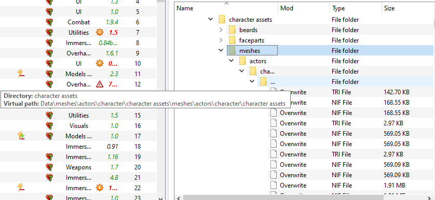
Task: Click version 1.7 in the Weapons row
Action: (114, 167)
